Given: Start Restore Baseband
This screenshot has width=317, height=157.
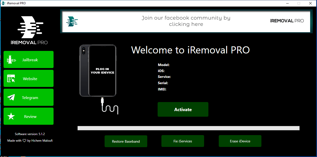Looking at the screenshot, I should click(126, 141).
